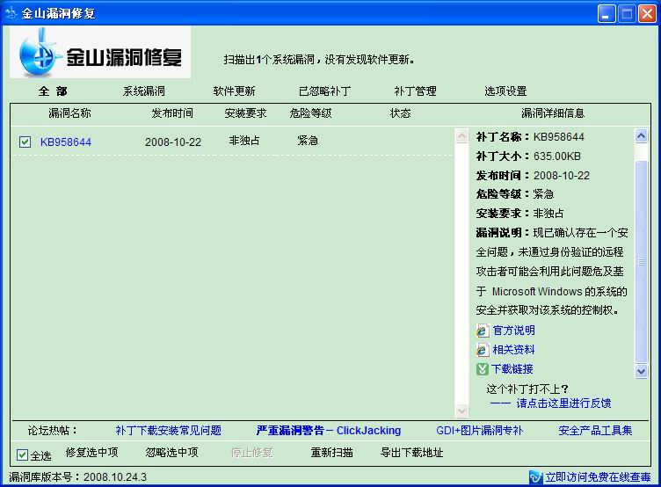Viewport: 661px width, 487px height.
Task: Open the 官方说明 link
Action: tap(514, 331)
